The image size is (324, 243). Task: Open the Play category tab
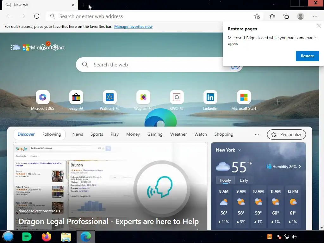point(115,134)
